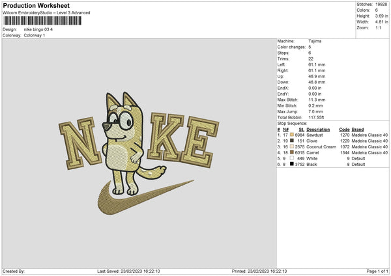Viewport: 391px width, 276px height.
Task: Click the Width value '4.81 in'
Action: point(381,22)
